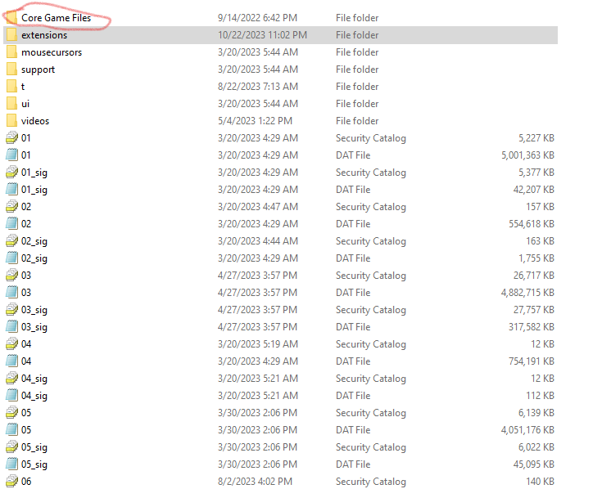The height and width of the screenshot is (489, 593).
Task: Click the size value 5,377 KB
Action: pyautogui.click(x=536, y=173)
